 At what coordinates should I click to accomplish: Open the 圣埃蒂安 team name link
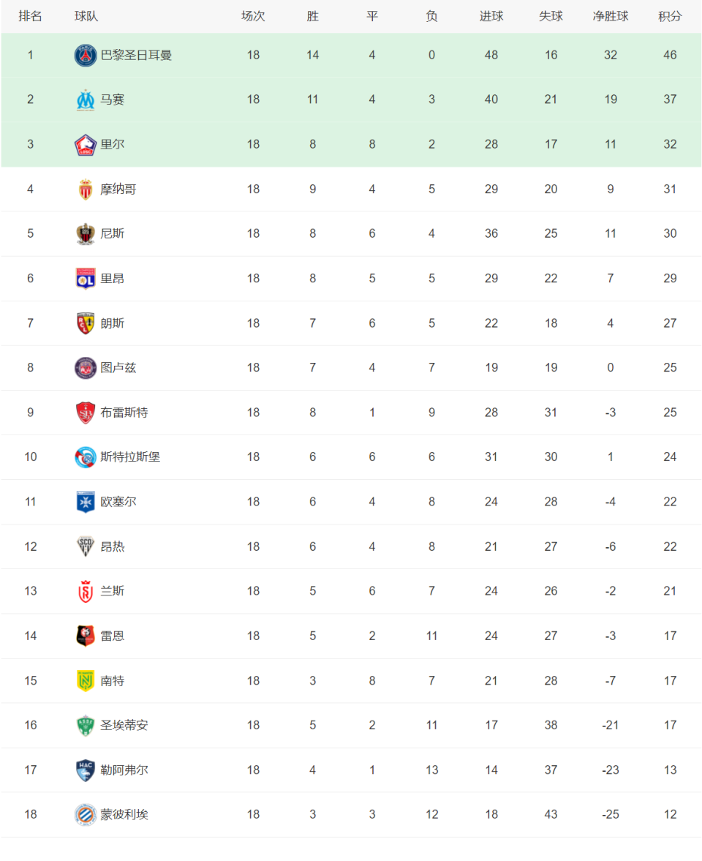pos(124,726)
